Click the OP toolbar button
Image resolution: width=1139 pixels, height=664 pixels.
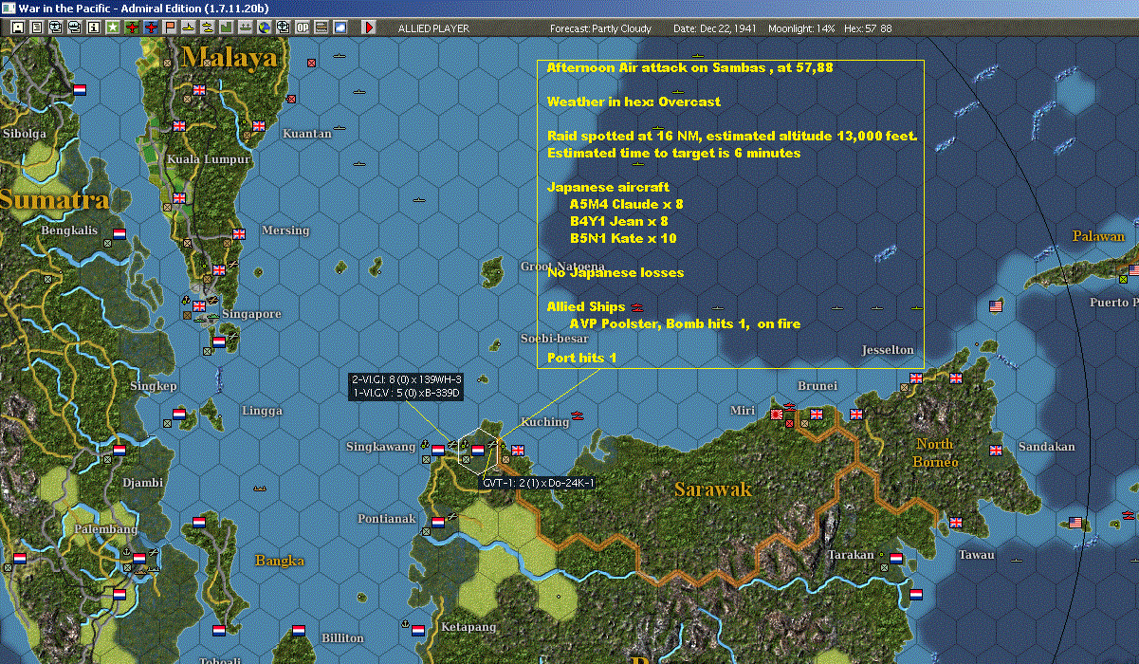coord(303,28)
